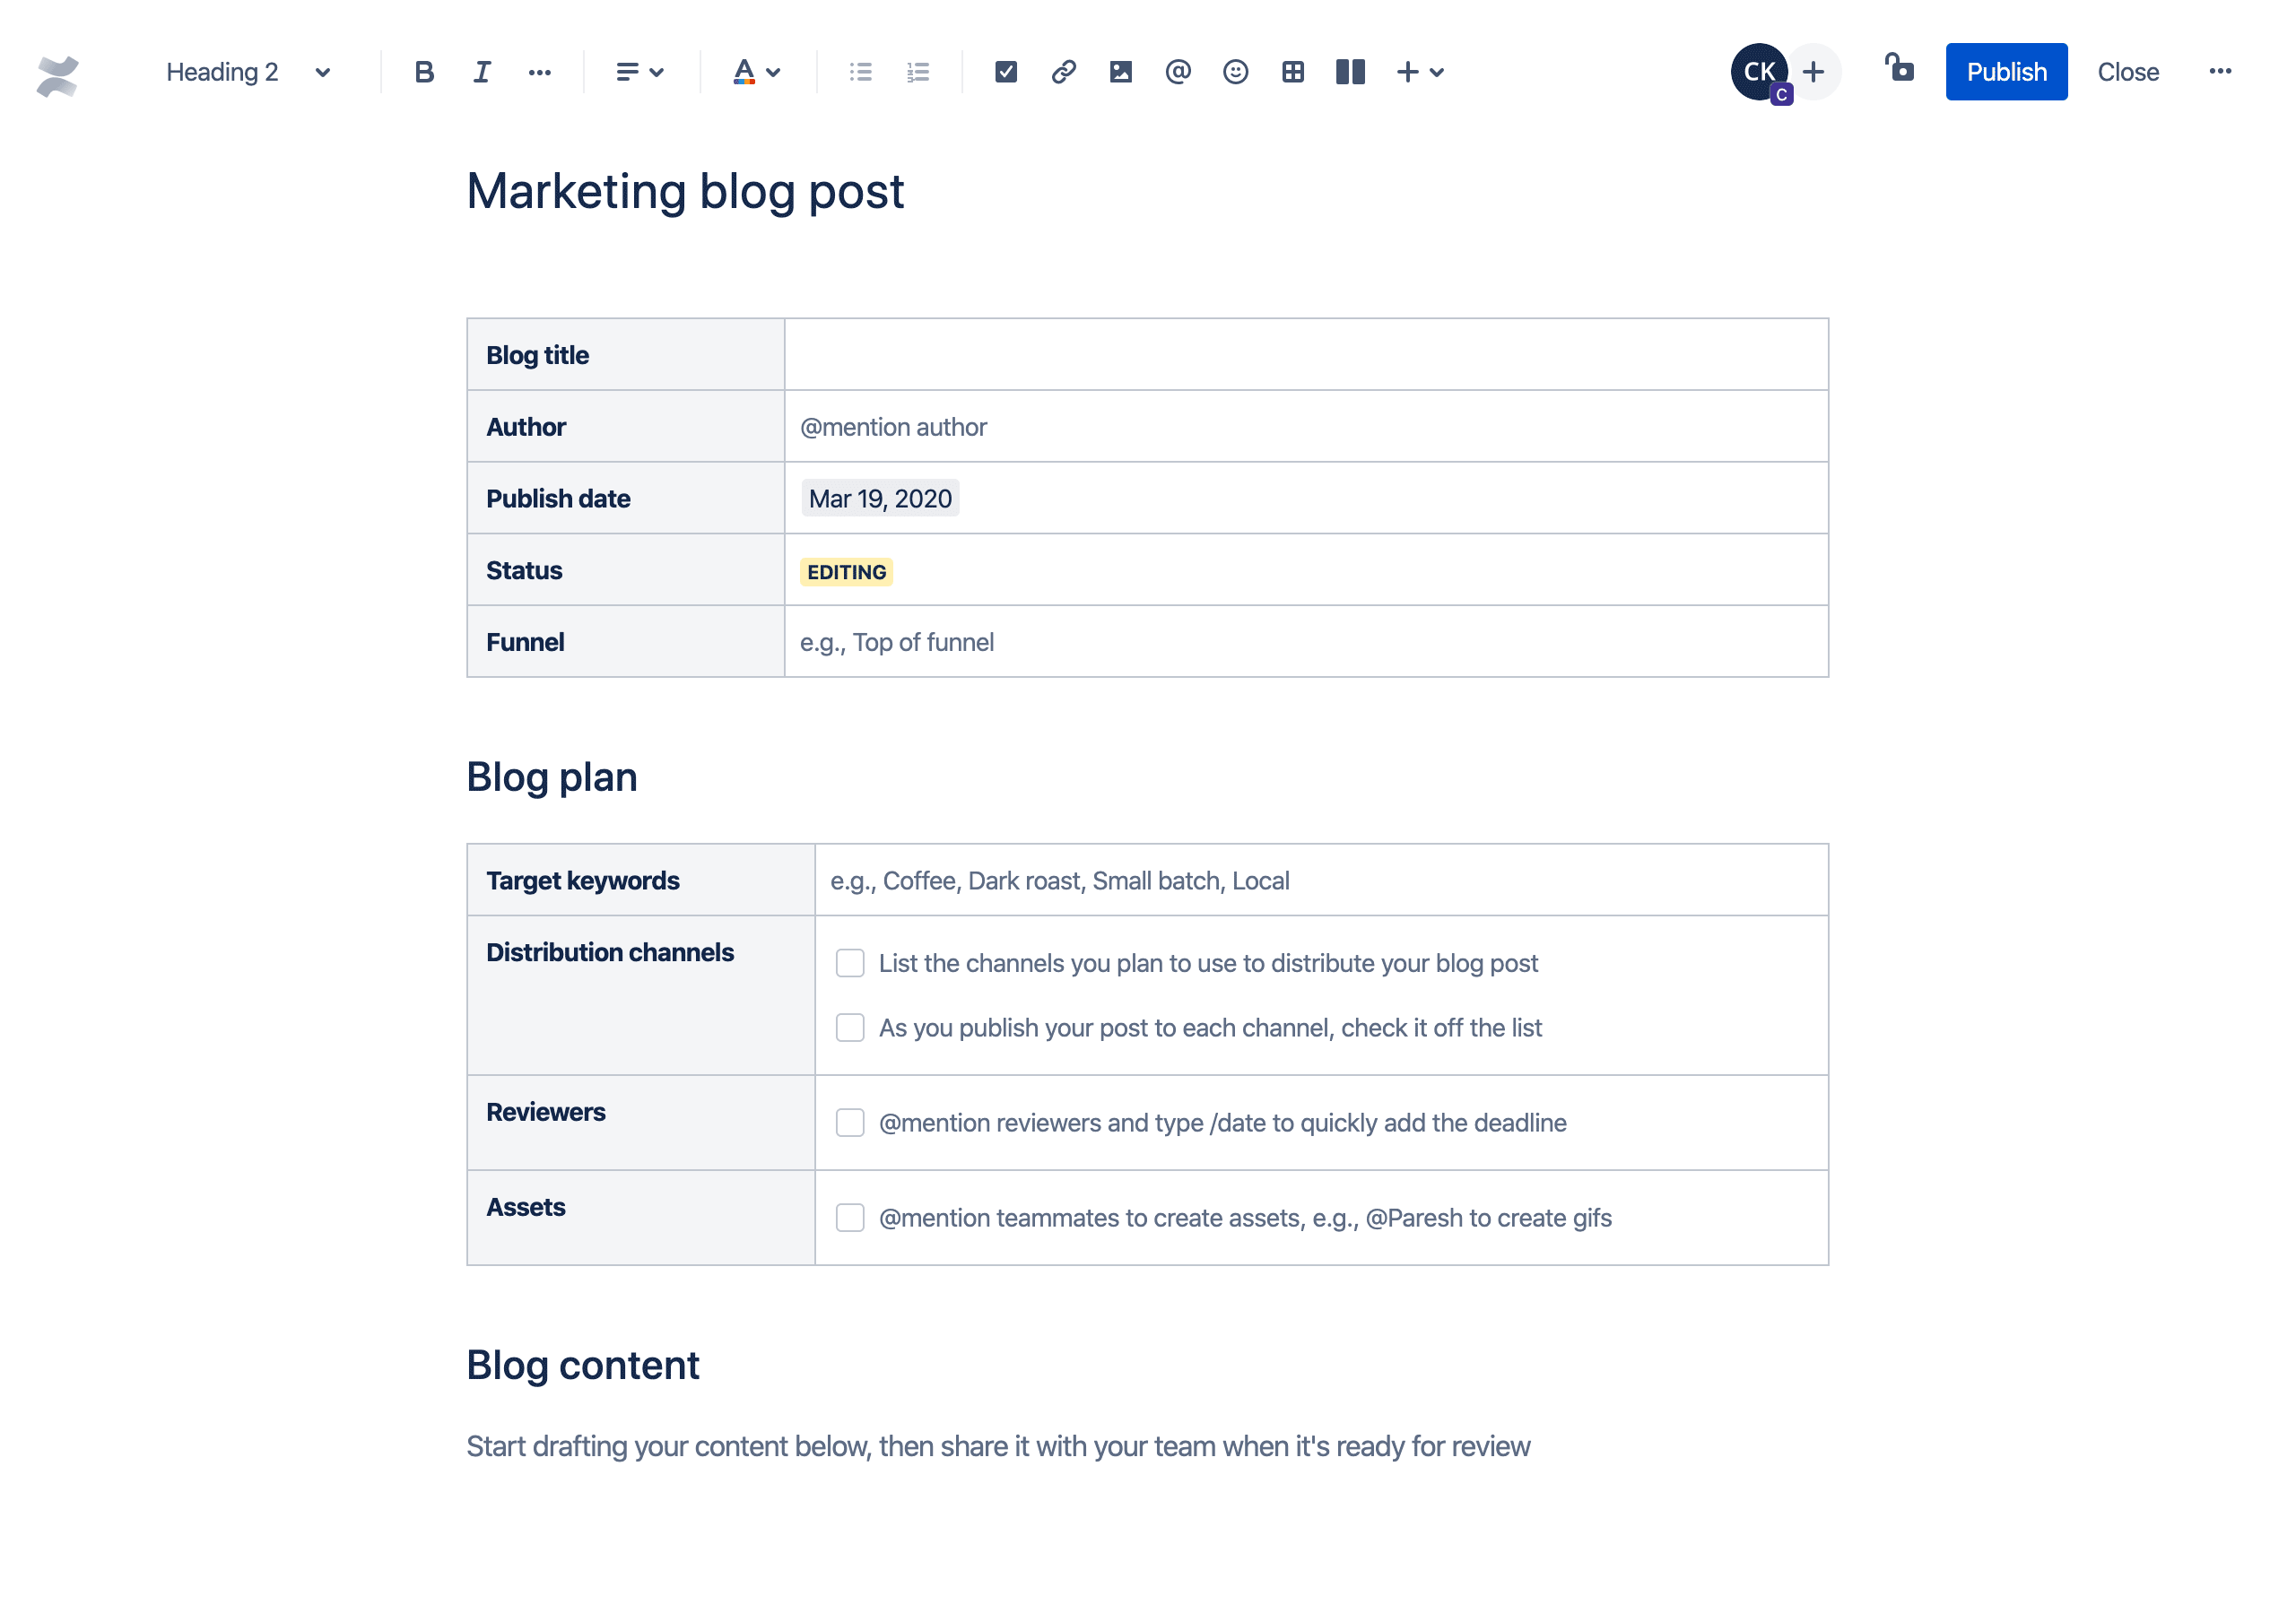Click the emoji insert icon
The height and width of the screenshot is (1605, 2296).
click(1233, 72)
